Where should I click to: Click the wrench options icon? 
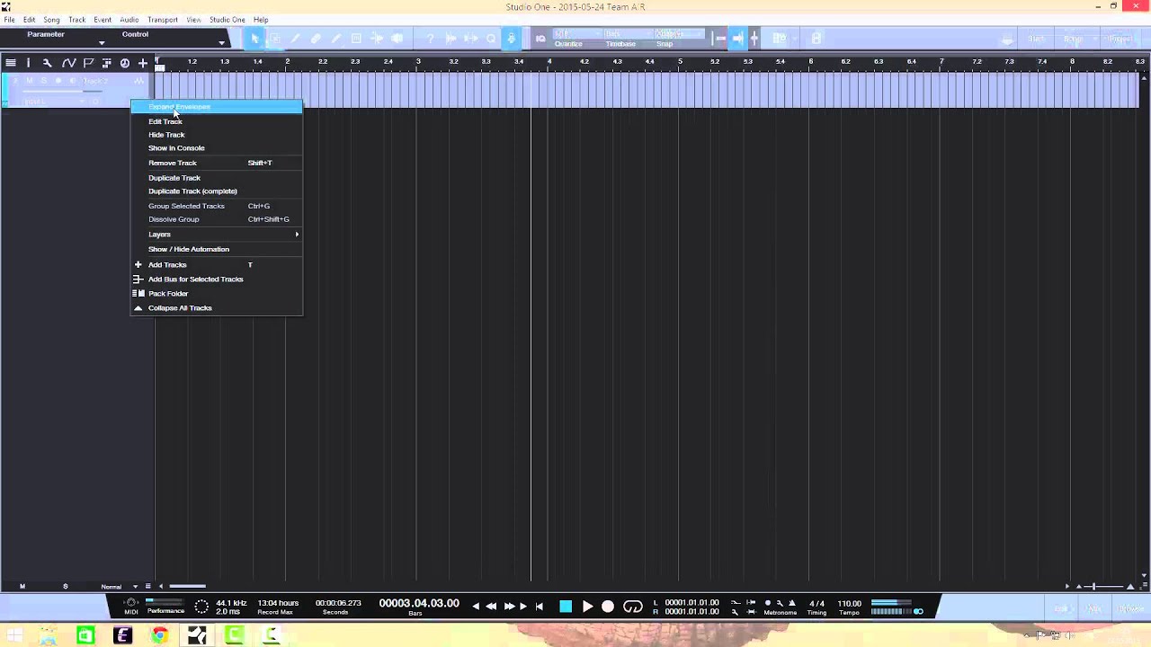click(x=48, y=63)
